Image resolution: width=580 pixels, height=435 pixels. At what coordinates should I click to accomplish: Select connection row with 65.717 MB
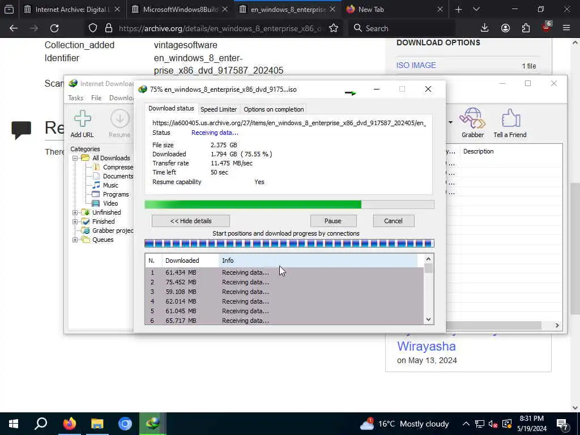(x=284, y=321)
